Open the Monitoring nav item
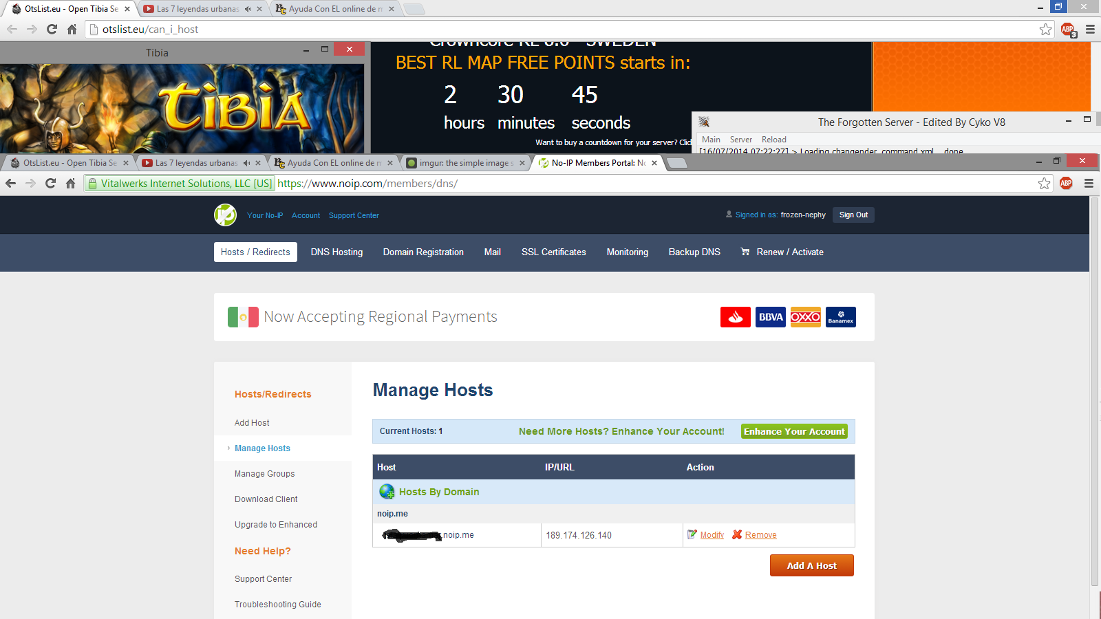The width and height of the screenshot is (1101, 619). [x=628, y=252]
